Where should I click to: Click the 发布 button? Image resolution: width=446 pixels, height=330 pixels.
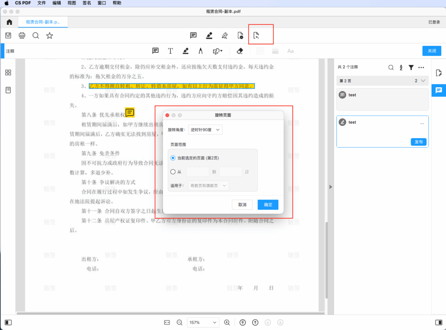pyautogui.click(x=419, y=142)
